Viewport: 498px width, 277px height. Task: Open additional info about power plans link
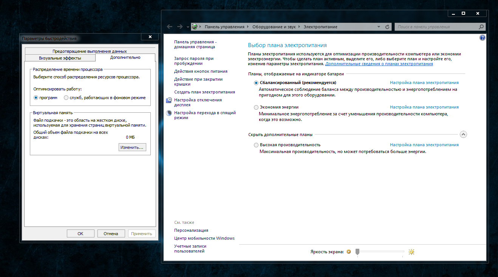point(379,64)
